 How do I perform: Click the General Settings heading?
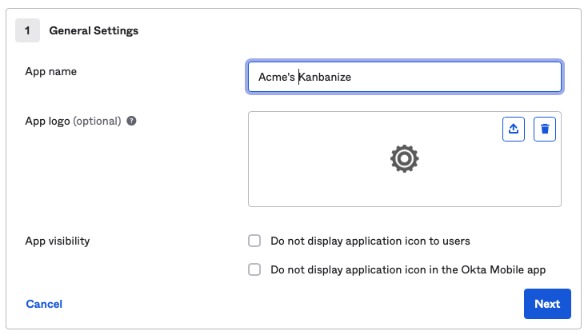94,30
